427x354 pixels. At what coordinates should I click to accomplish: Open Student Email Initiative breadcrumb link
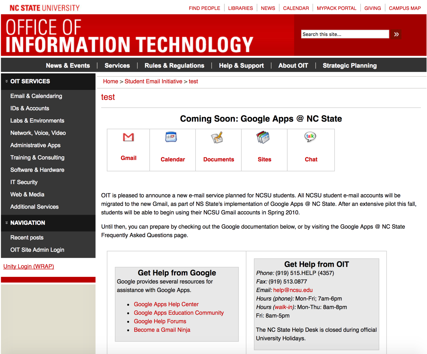click(153, 82)
